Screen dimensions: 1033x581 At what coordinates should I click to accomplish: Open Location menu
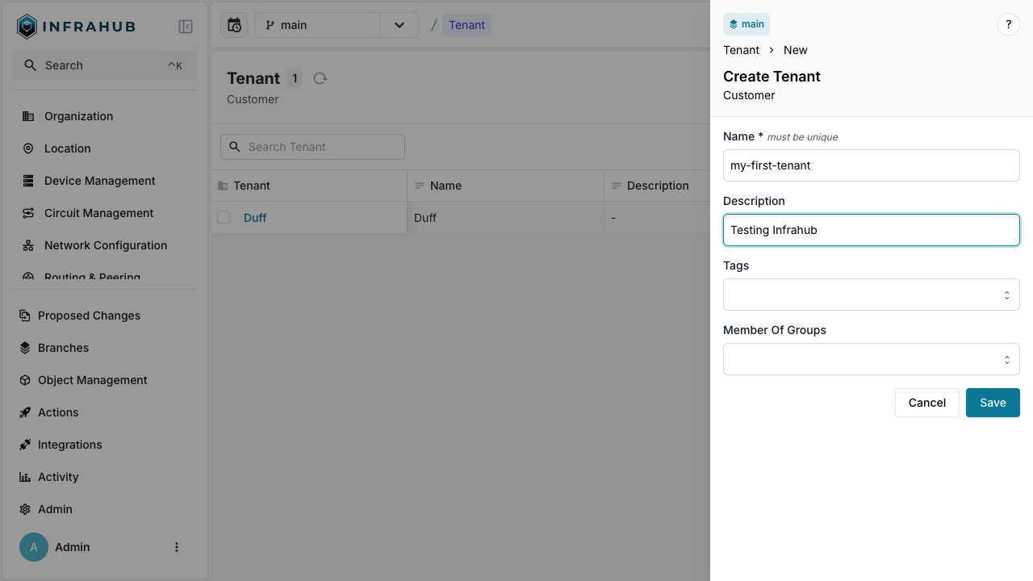(105, 148)
